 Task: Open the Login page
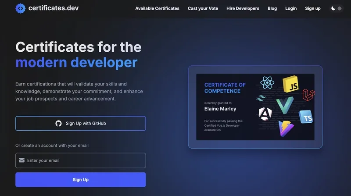291,8
